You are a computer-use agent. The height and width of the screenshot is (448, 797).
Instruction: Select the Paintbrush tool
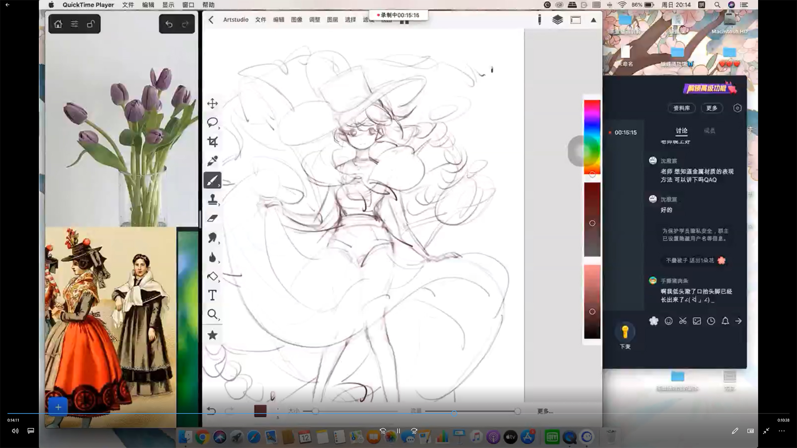[213, 180]
